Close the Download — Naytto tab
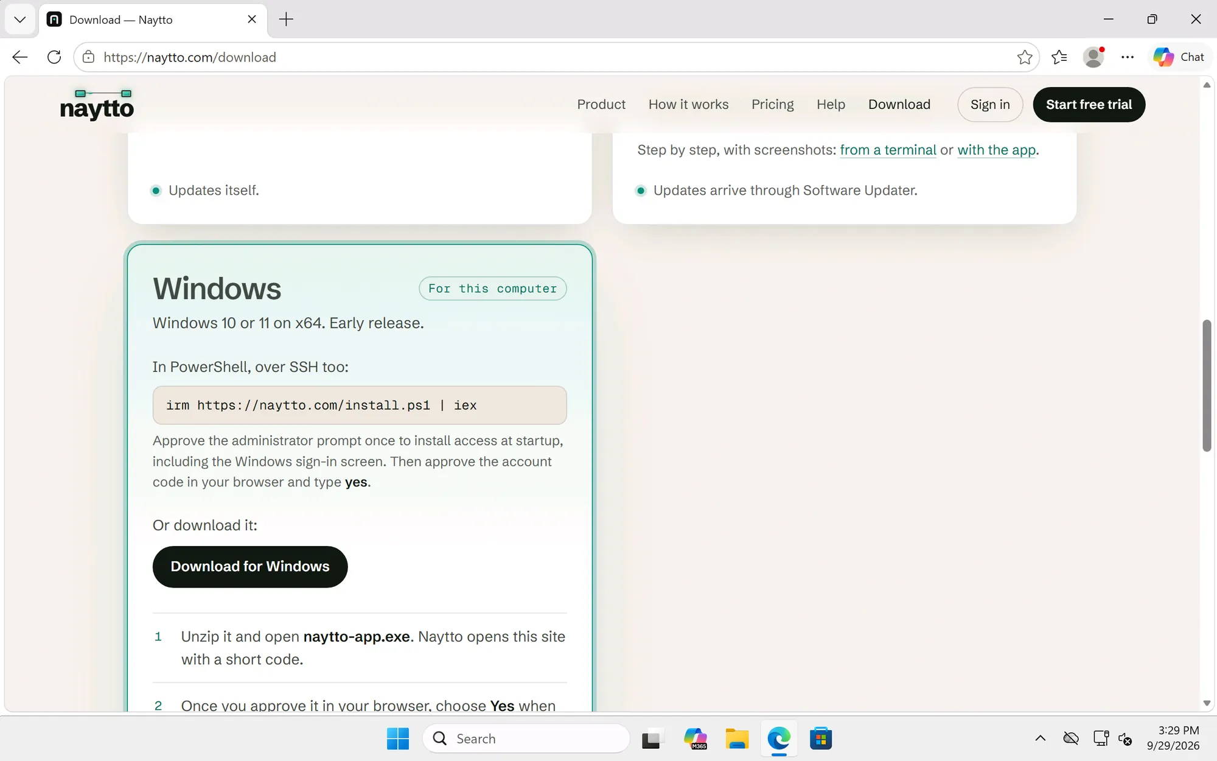1217x761 pixels. click(x=252, y=19)
